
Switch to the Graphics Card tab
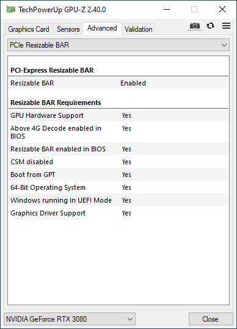pyautogui.click(x=29, y=29)
